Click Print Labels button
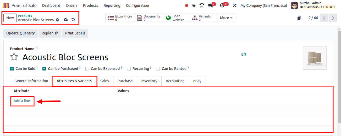Viewport: 341px width, 136px height. [x=75, y=33]
